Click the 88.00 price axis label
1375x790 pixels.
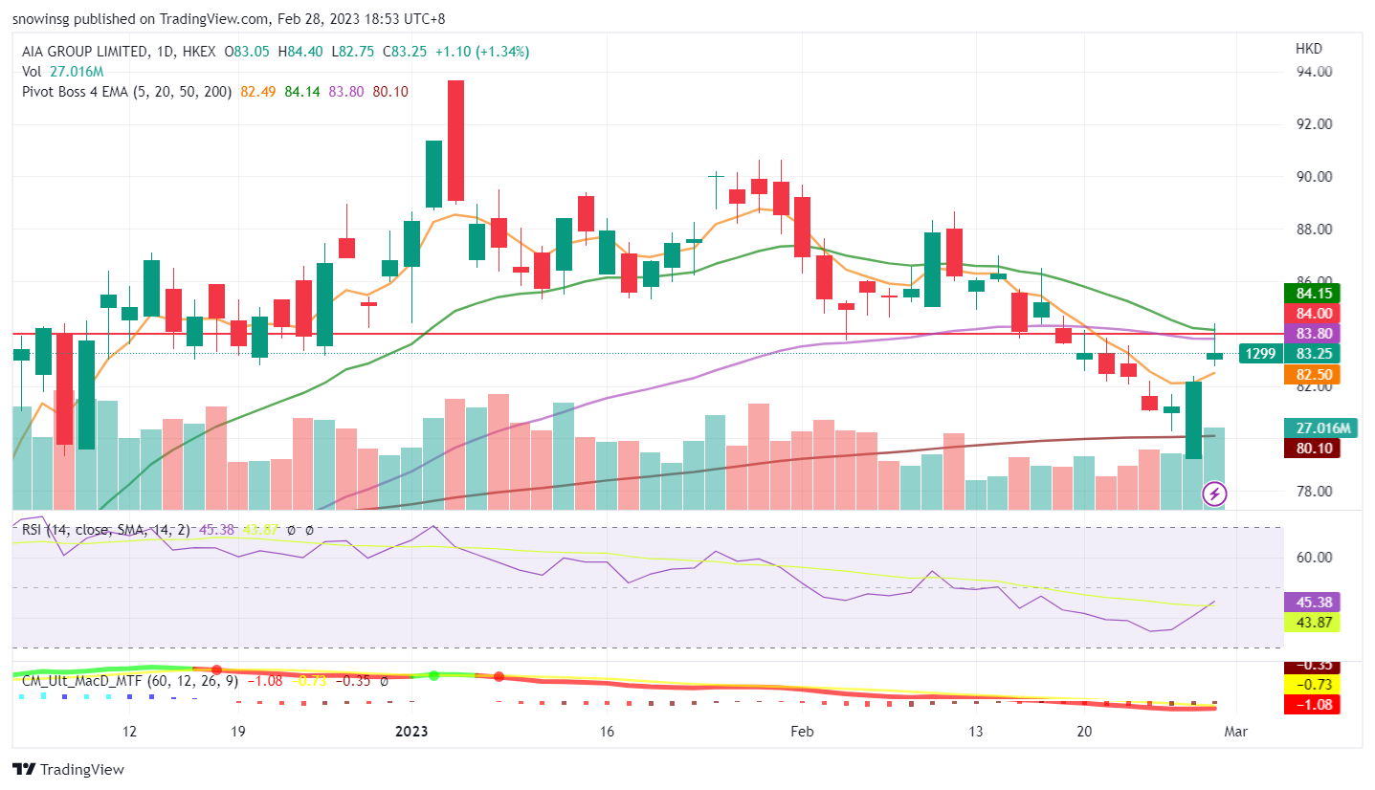(1314, 230)
